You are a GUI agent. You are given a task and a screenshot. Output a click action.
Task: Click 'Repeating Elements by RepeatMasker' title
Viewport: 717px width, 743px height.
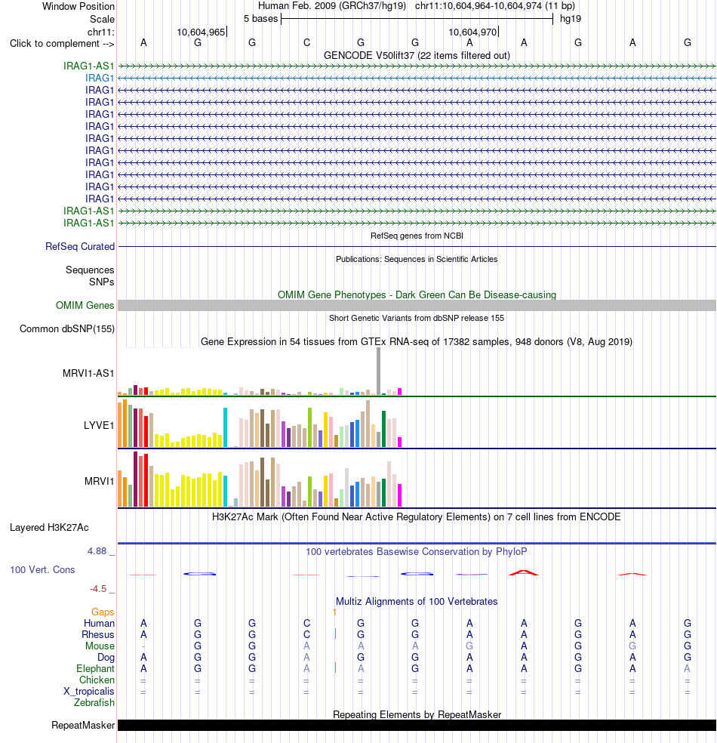coord(417,714)
